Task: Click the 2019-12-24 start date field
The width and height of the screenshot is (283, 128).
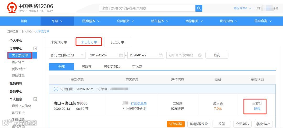Action: pos(106,55)
